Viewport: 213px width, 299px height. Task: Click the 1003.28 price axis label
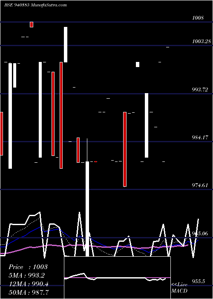pos(201,41)
